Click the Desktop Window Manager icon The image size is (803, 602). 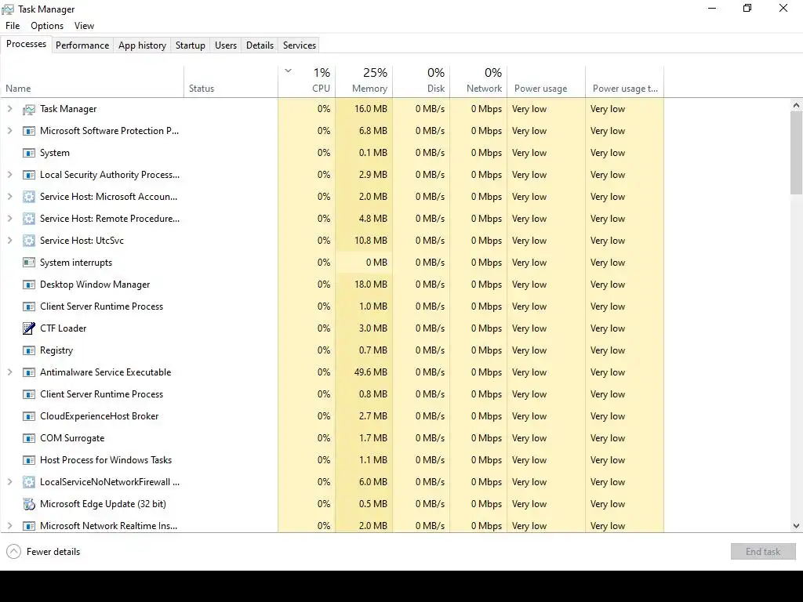[x=29, y=285]
